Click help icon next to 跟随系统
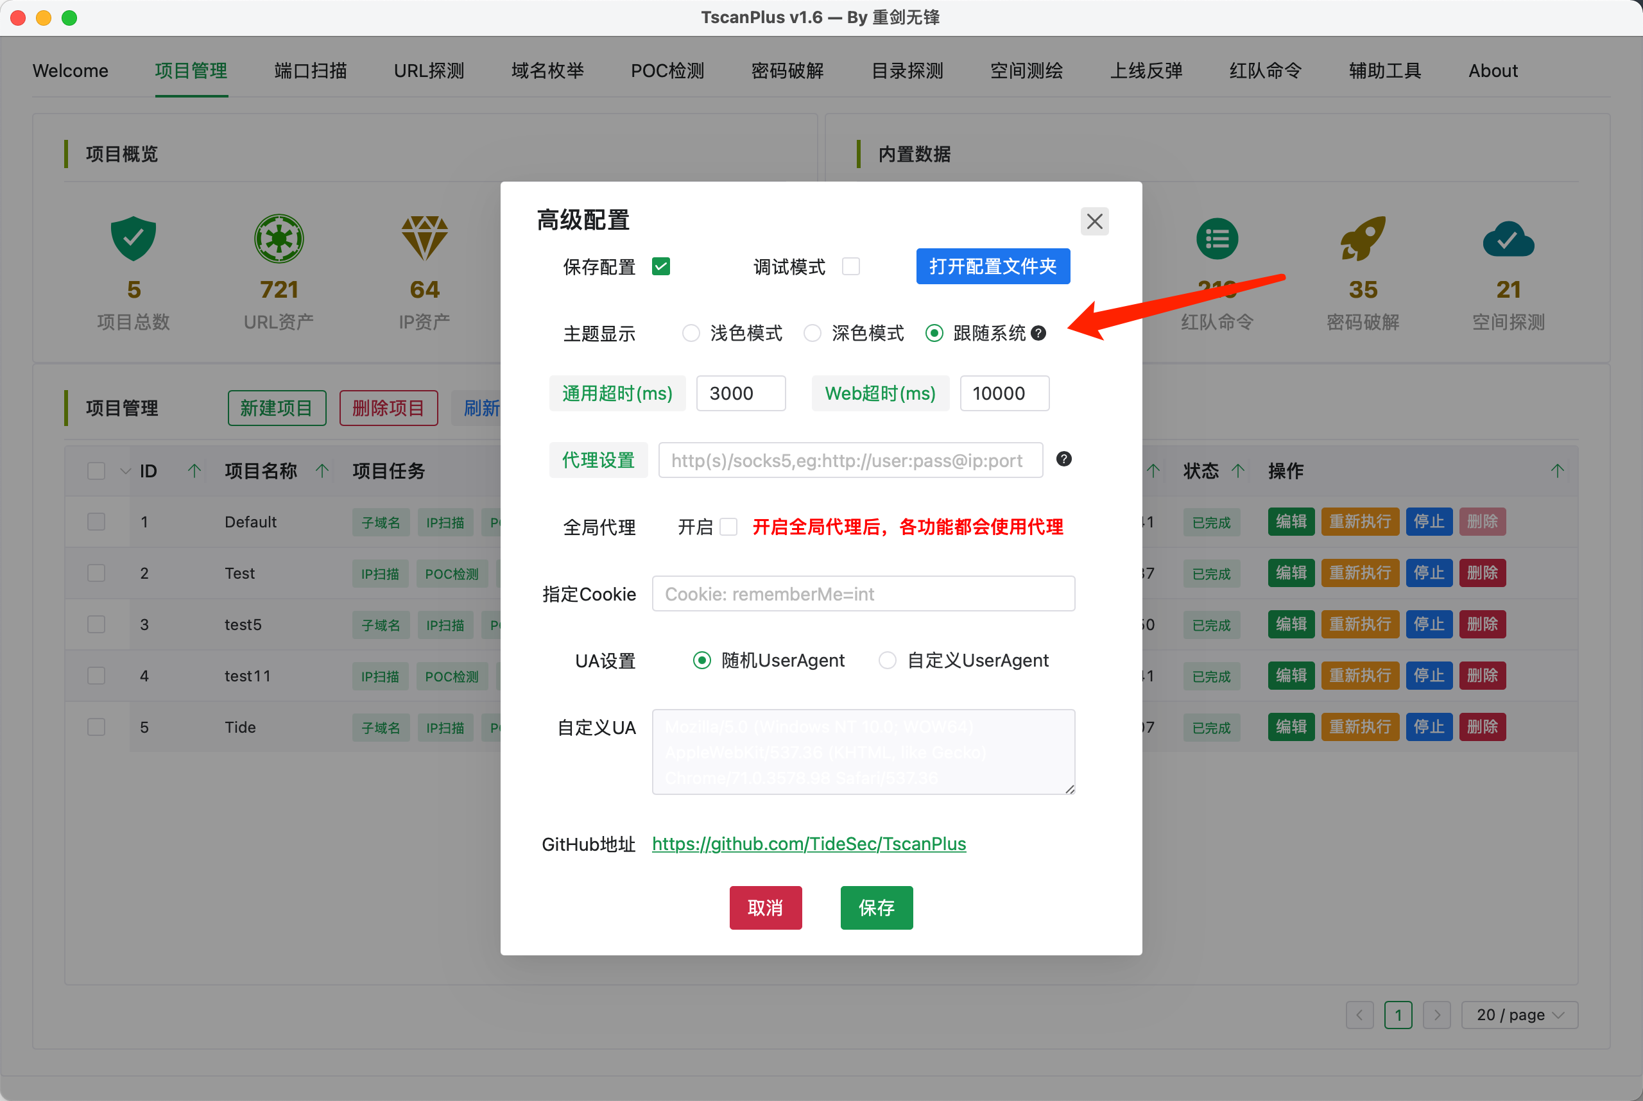This screenshot has height=1101, width=1643. click(x=1038, y=334)
